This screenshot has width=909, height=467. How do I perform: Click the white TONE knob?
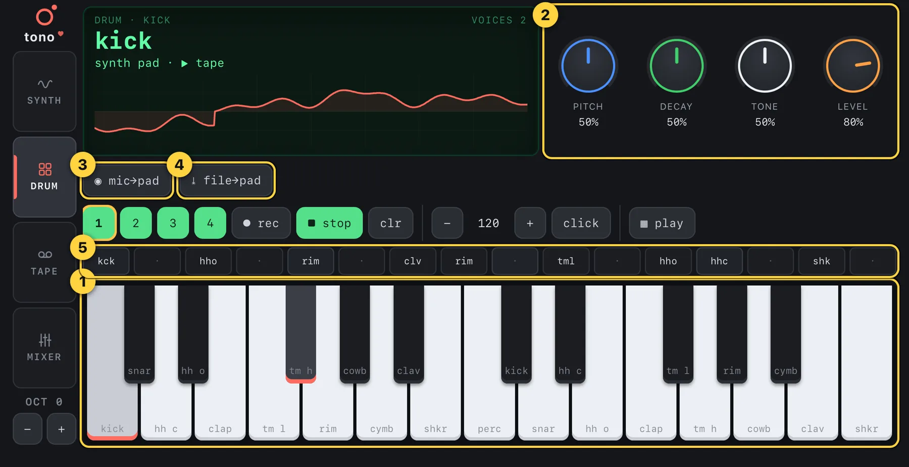click(765, 66)
